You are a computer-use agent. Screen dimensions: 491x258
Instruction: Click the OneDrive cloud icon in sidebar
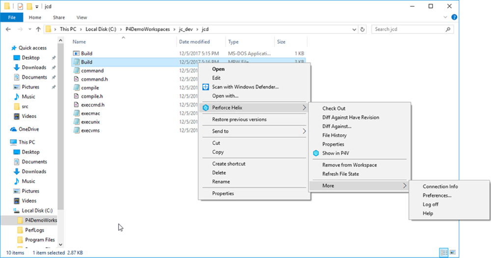[15, 129]
